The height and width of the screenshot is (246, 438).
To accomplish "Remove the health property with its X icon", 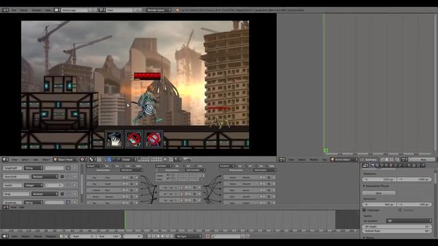I will (x=75, y=185).
